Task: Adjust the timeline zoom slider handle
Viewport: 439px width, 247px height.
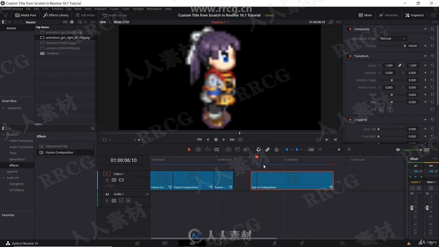Action: (339, 150)
